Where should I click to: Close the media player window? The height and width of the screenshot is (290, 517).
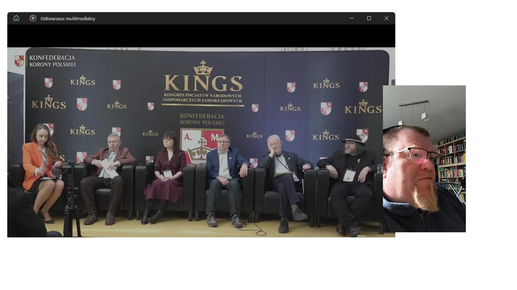pyautogui.click(x=387, y=18)
